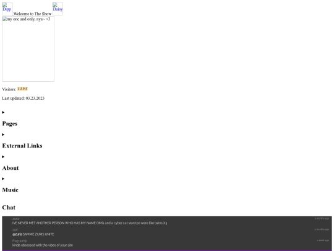Click the 'SAMME ZURIS UNITE' chat message

(33, 234)
